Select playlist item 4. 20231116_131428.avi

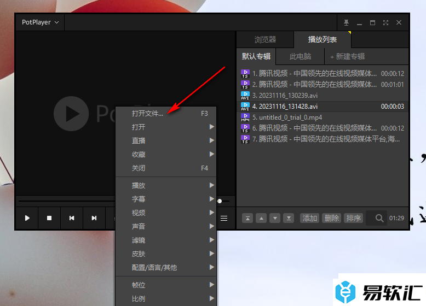click(x=323, y=107)
